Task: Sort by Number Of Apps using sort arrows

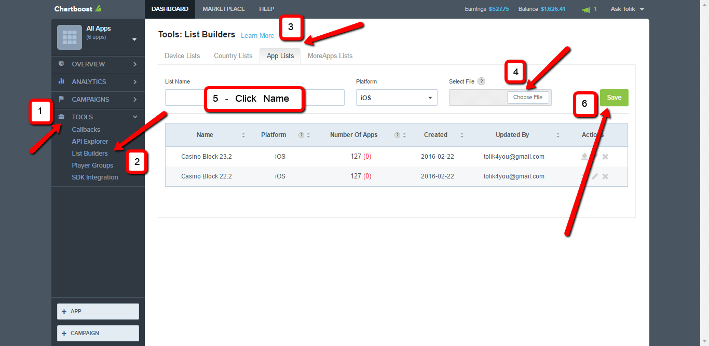Action: (404, 135)
